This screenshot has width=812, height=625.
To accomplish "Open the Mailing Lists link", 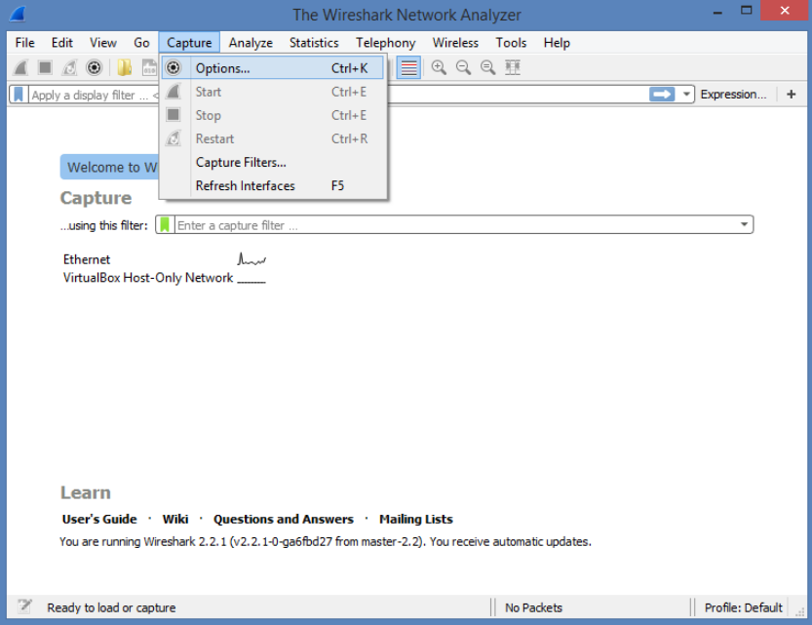I will point(416,519).
